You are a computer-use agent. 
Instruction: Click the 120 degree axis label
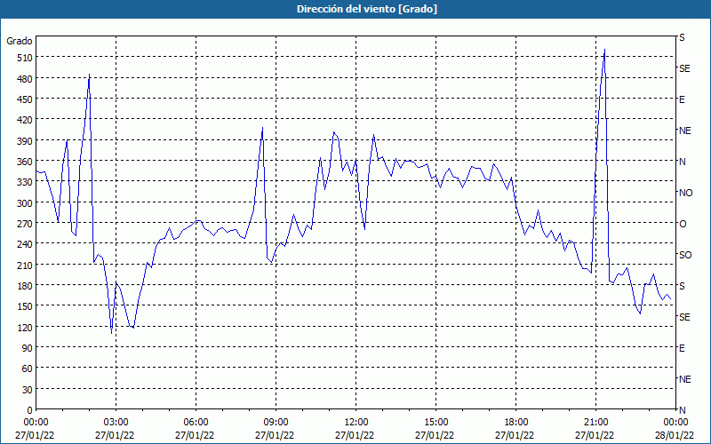[x=25, y=327]
